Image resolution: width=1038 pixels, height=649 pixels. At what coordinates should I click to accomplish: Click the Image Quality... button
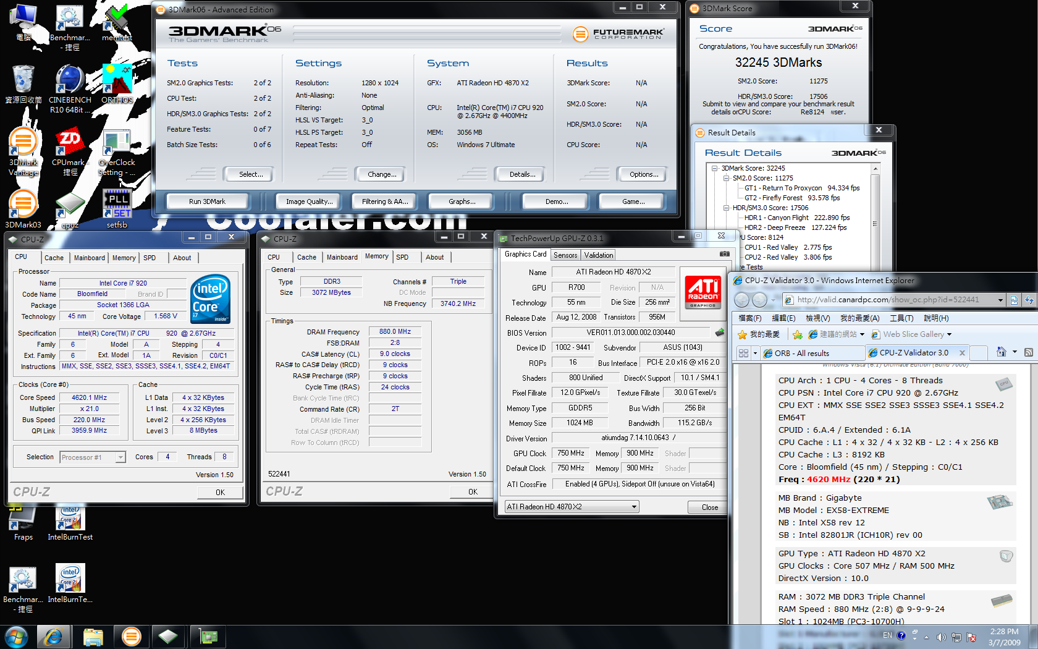pyautogui.click(x=309, y=201)
